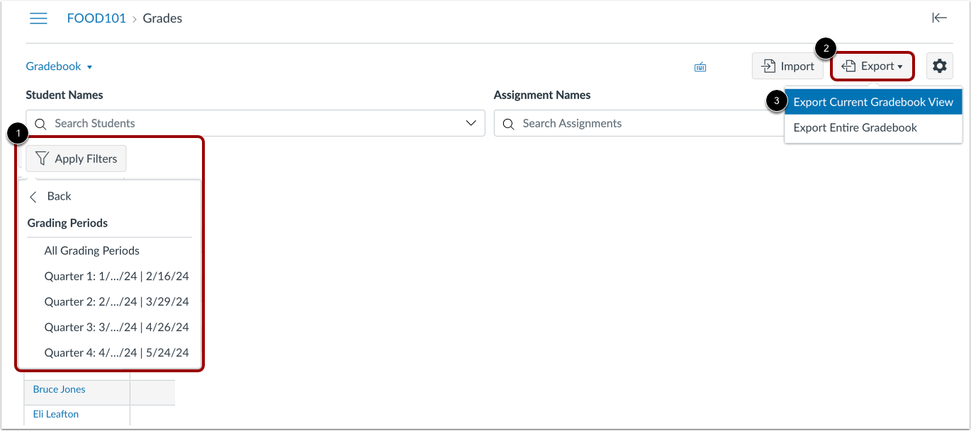Select Quarter 2 grading period
This screenshot has width=971, height=431.
pos(117,301)
